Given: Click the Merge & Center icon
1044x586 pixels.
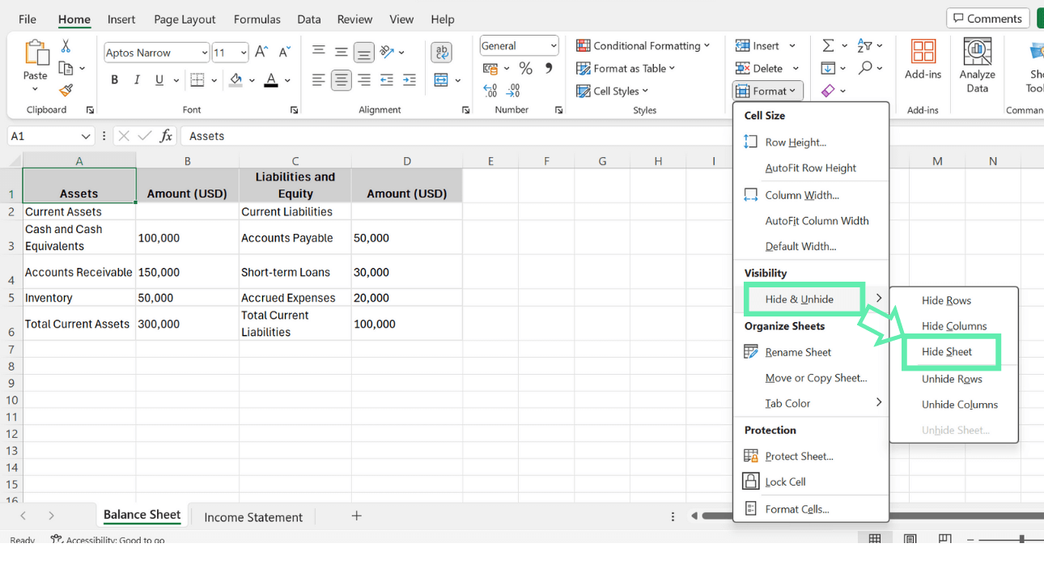Looking at the screenshot, I should coord(443,80).
